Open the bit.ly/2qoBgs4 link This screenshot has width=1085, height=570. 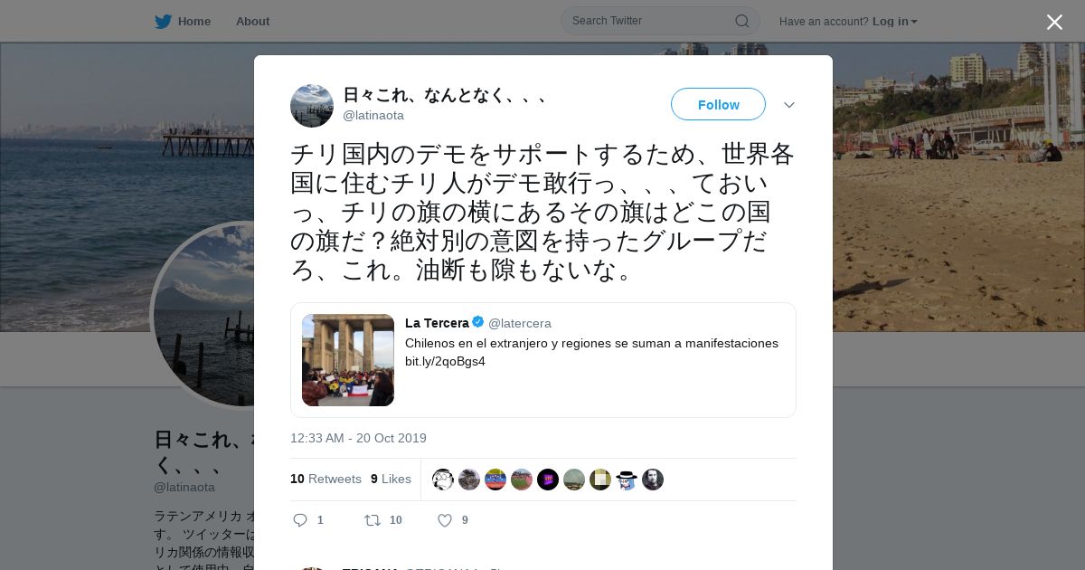pos(445,361)
